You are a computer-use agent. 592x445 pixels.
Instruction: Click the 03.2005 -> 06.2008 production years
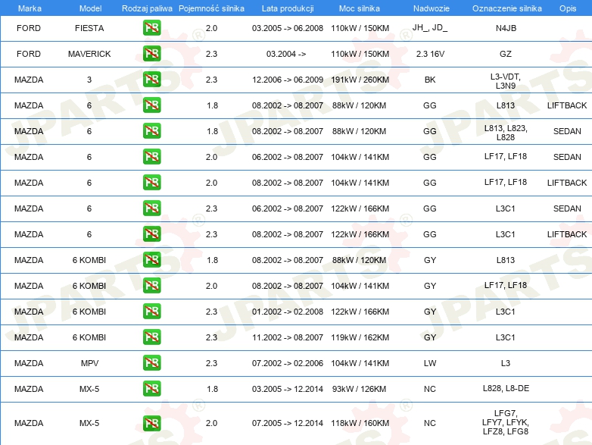288,28
